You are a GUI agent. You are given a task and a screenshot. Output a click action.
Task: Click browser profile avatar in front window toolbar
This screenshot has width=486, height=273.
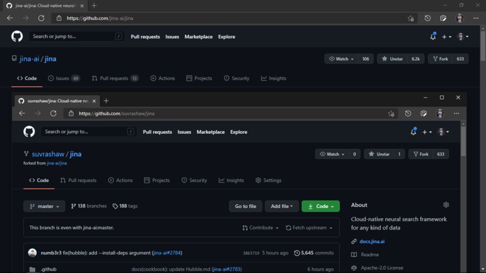tap(440, 113)
